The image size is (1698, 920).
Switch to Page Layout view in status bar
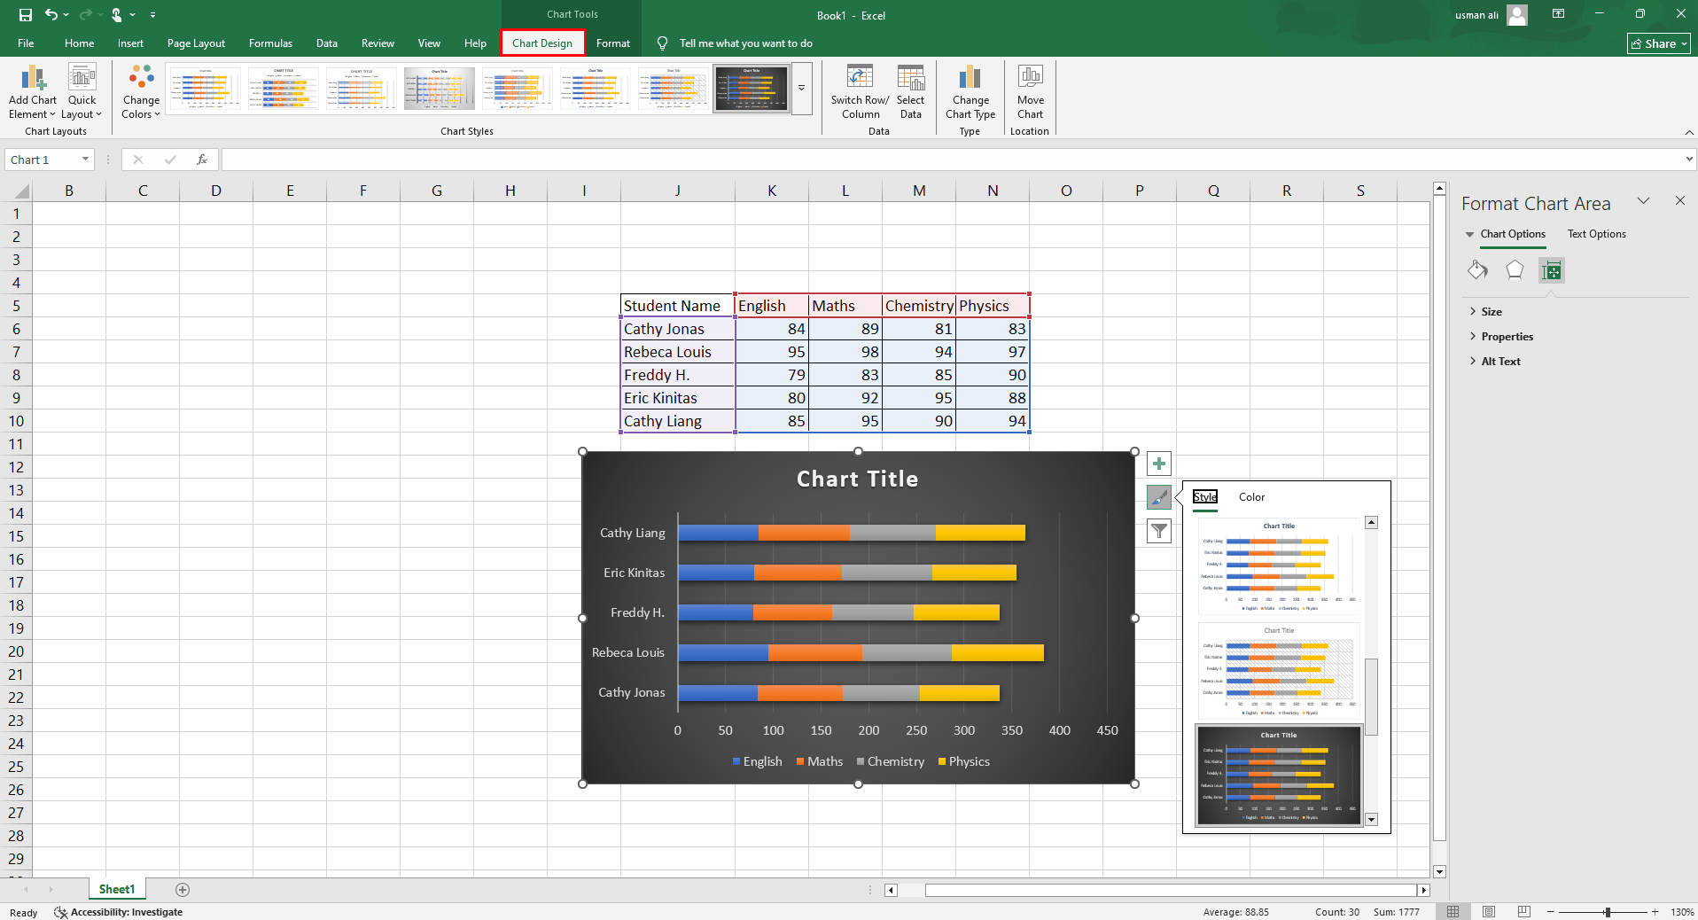pos(1489,912)
